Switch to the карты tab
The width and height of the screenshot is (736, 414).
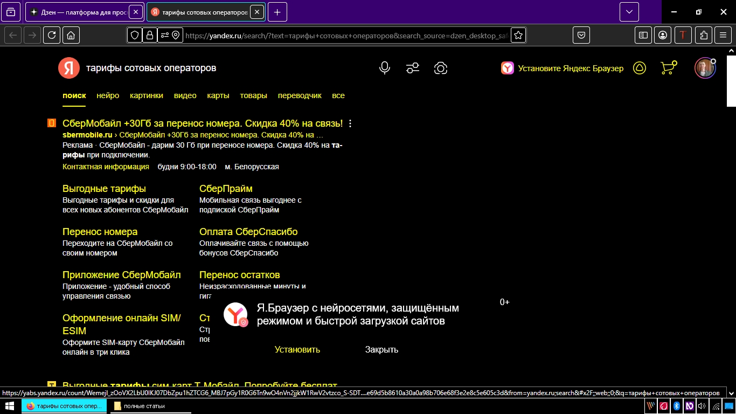coord(218,95)
